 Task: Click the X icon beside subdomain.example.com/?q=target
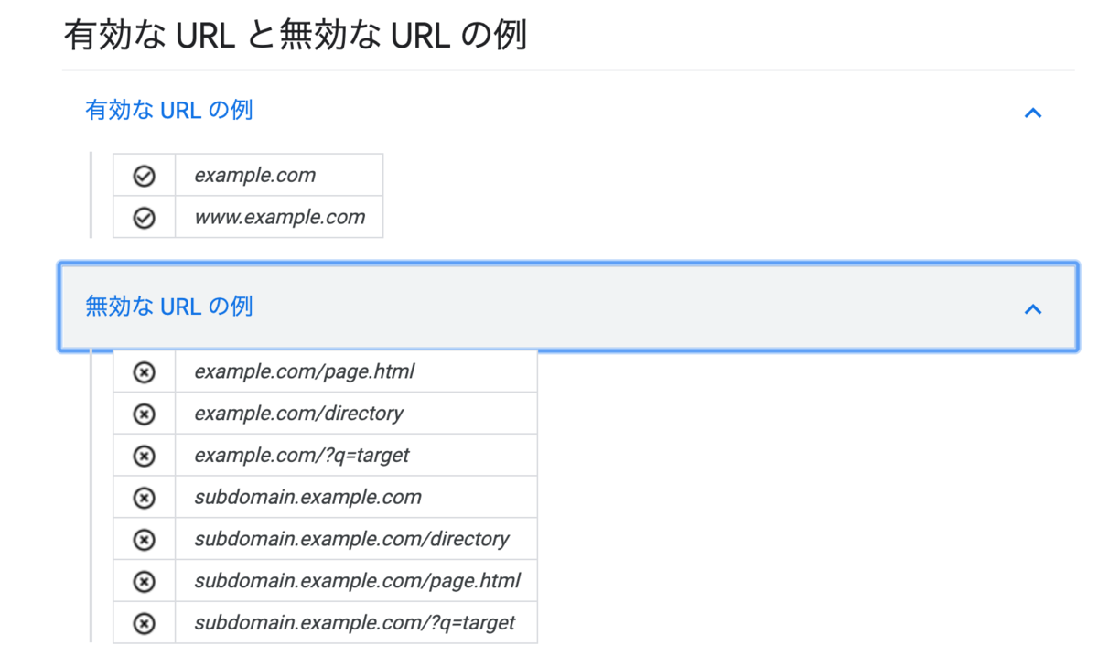144,623
